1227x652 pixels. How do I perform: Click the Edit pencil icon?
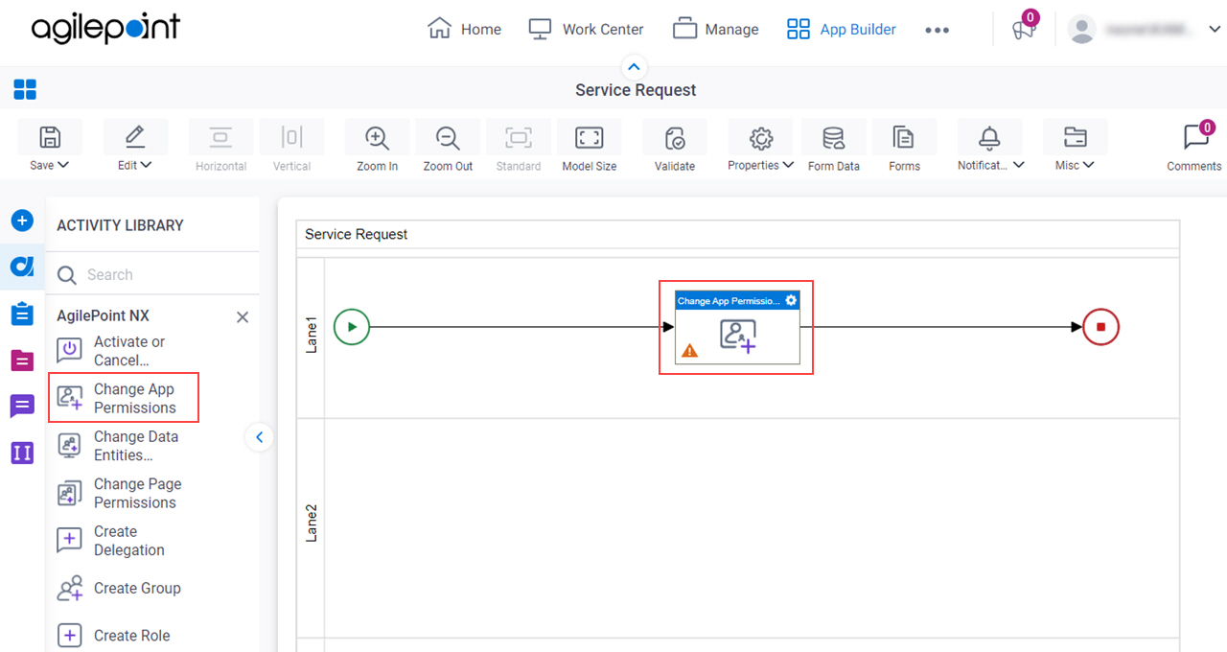135,137
